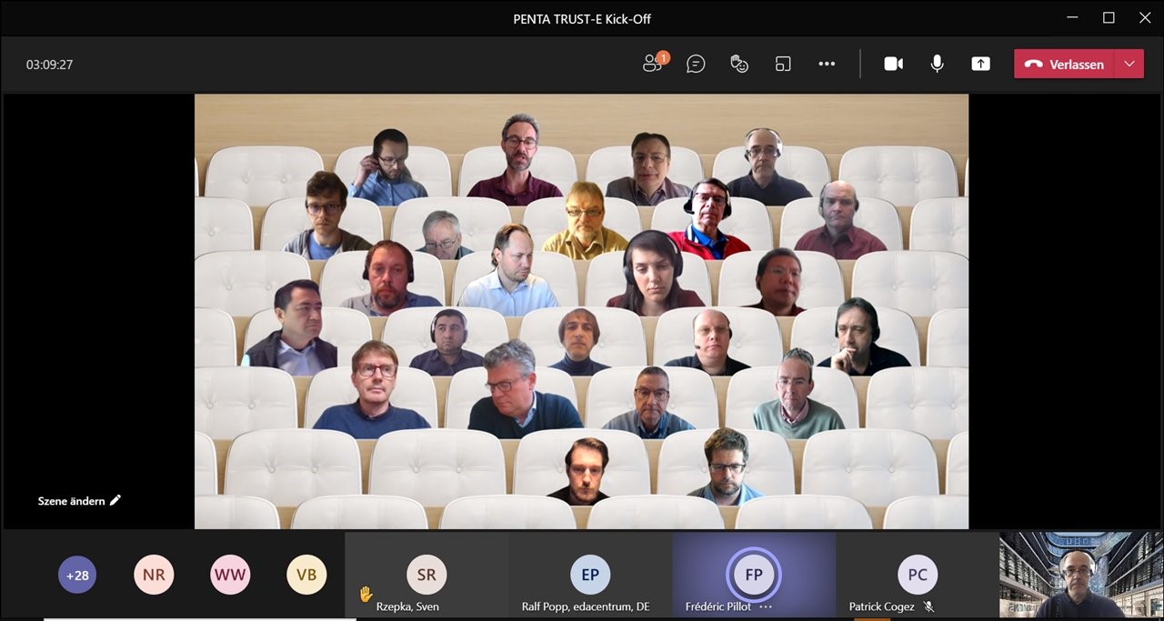Click the name label Rzepka, Sven
The image size is (1164, 621).
(x=407, y=606)
